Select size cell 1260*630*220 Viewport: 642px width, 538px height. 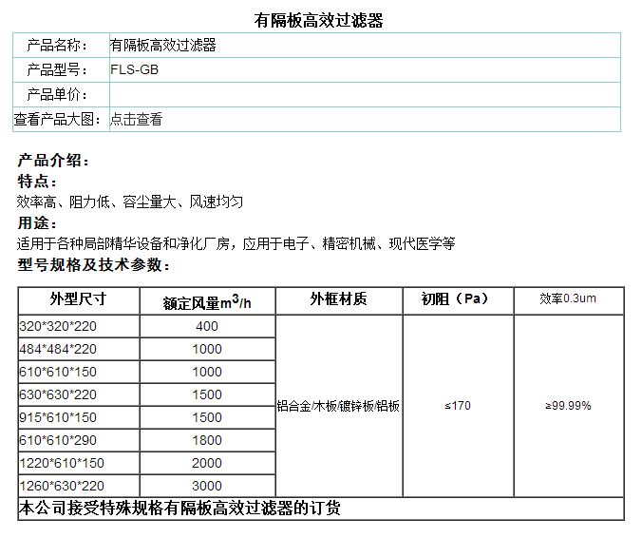[x=62, y=486]
